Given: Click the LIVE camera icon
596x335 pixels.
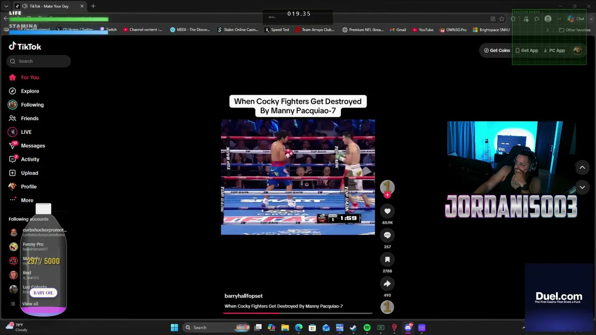Looking at the screenshot, I should pyautogui.click(x=13, y=132).
